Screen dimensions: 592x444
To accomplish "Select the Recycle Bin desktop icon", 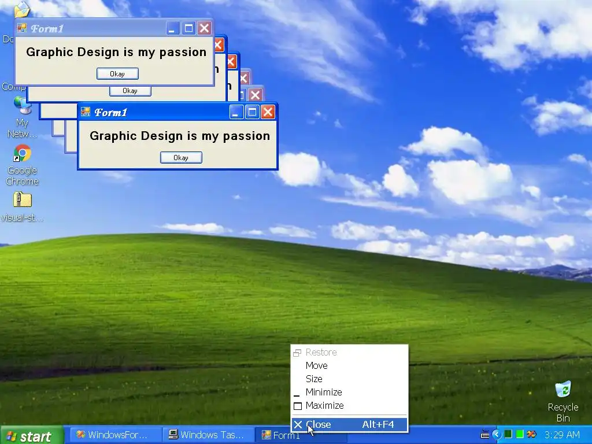I will pos(563,402).
